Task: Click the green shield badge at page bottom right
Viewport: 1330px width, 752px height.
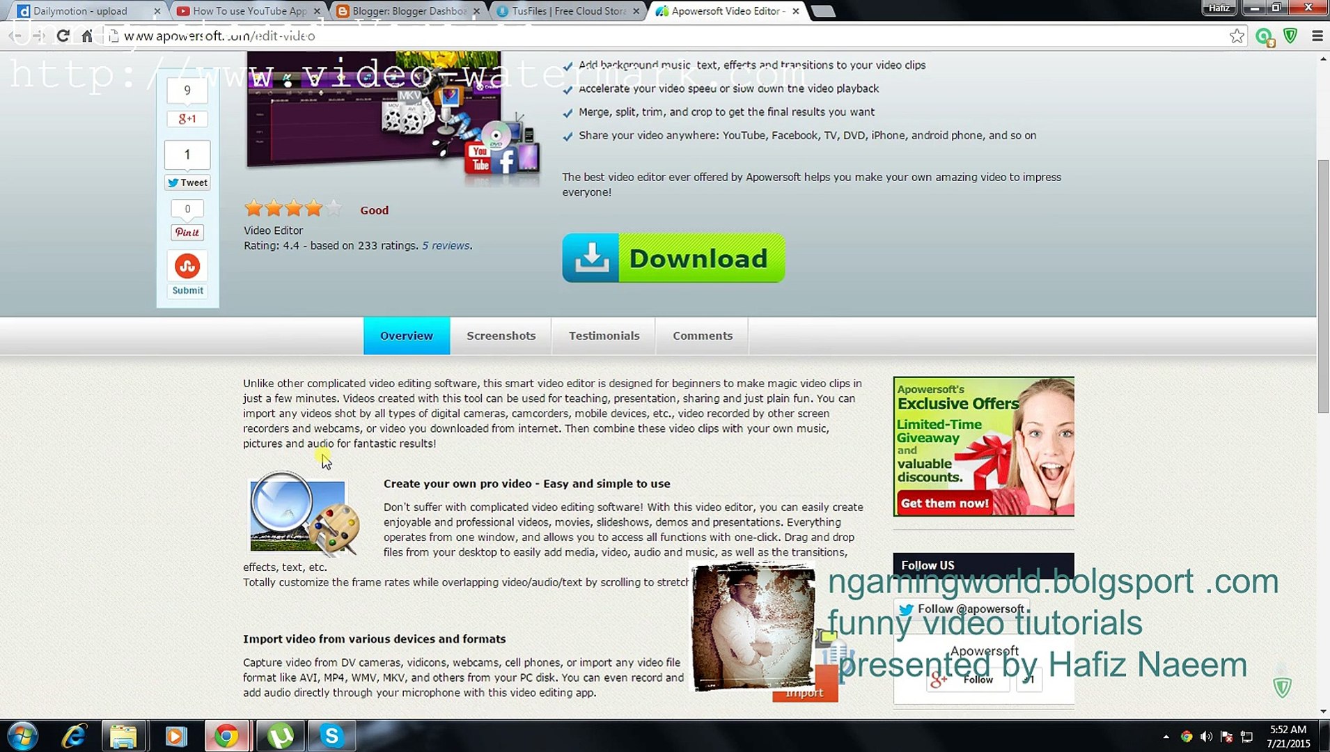Action: click(x=1283, y=687)
